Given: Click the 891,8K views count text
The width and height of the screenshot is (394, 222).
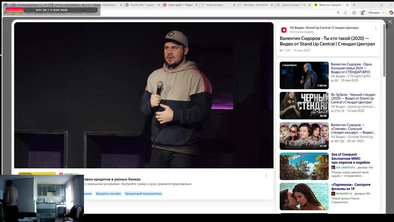Looking at the screenshot, I should (340, 141).
